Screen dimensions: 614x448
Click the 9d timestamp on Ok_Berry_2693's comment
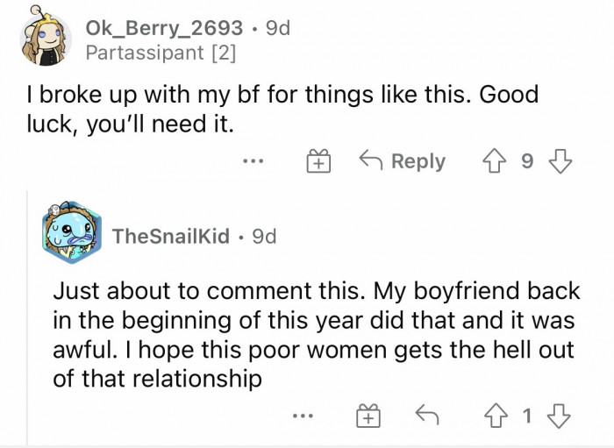click(x=276, y=28)
